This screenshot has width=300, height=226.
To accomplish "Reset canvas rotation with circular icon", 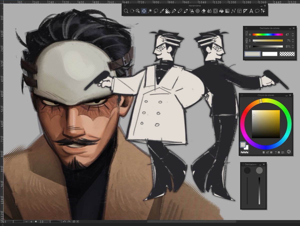I will point(74,222).
